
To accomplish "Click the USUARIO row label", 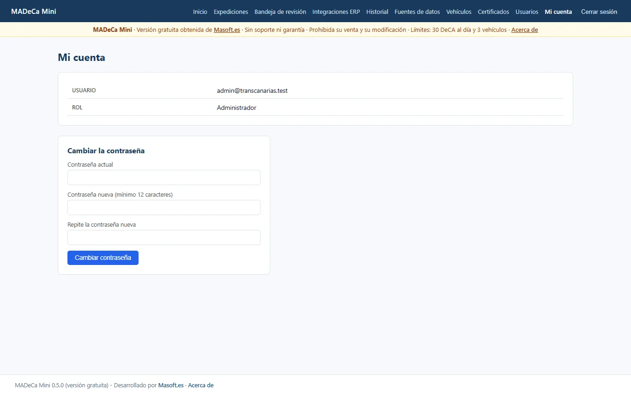I will (x=84, y=90).
